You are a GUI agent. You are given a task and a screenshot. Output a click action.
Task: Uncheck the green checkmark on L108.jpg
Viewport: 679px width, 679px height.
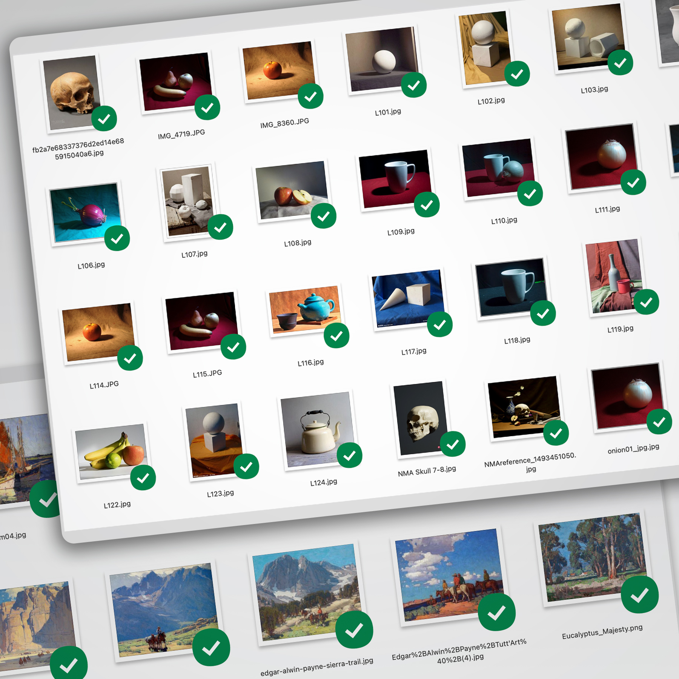pyautogui.click(x=324, y=216)
